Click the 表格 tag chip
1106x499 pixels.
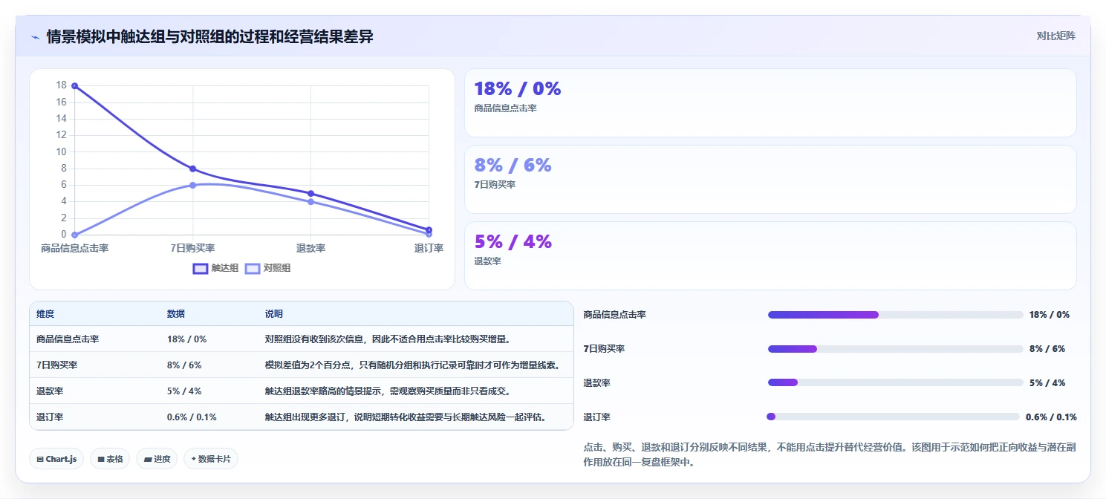click(110, 459)
